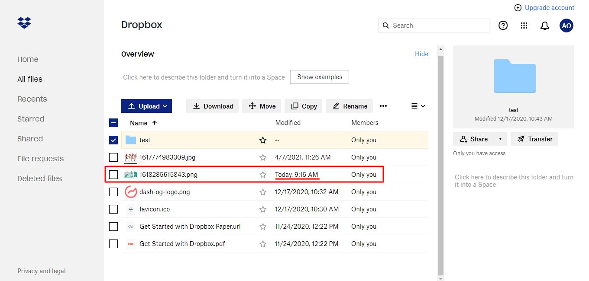Open Shared in sidebar

(30, 139)
